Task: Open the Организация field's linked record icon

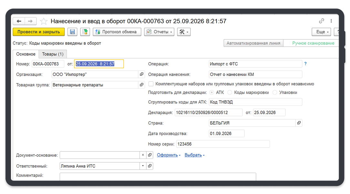Action: pyautogui.click(x=141, y=74)
